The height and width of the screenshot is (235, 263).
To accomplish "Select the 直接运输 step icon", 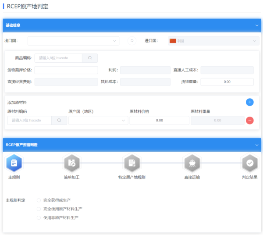I will pos(192,163).
